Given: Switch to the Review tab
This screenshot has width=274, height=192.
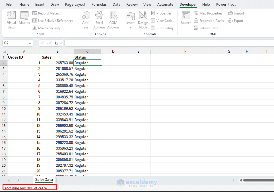Looking at the screenshot, I should [132, 4].
